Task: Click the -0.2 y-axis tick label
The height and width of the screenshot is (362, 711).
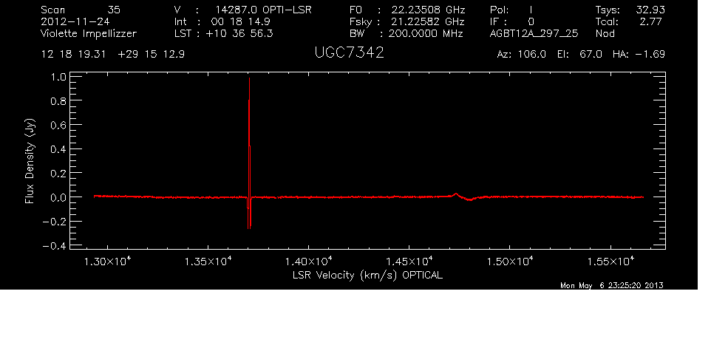Action: tap(55, 222)
